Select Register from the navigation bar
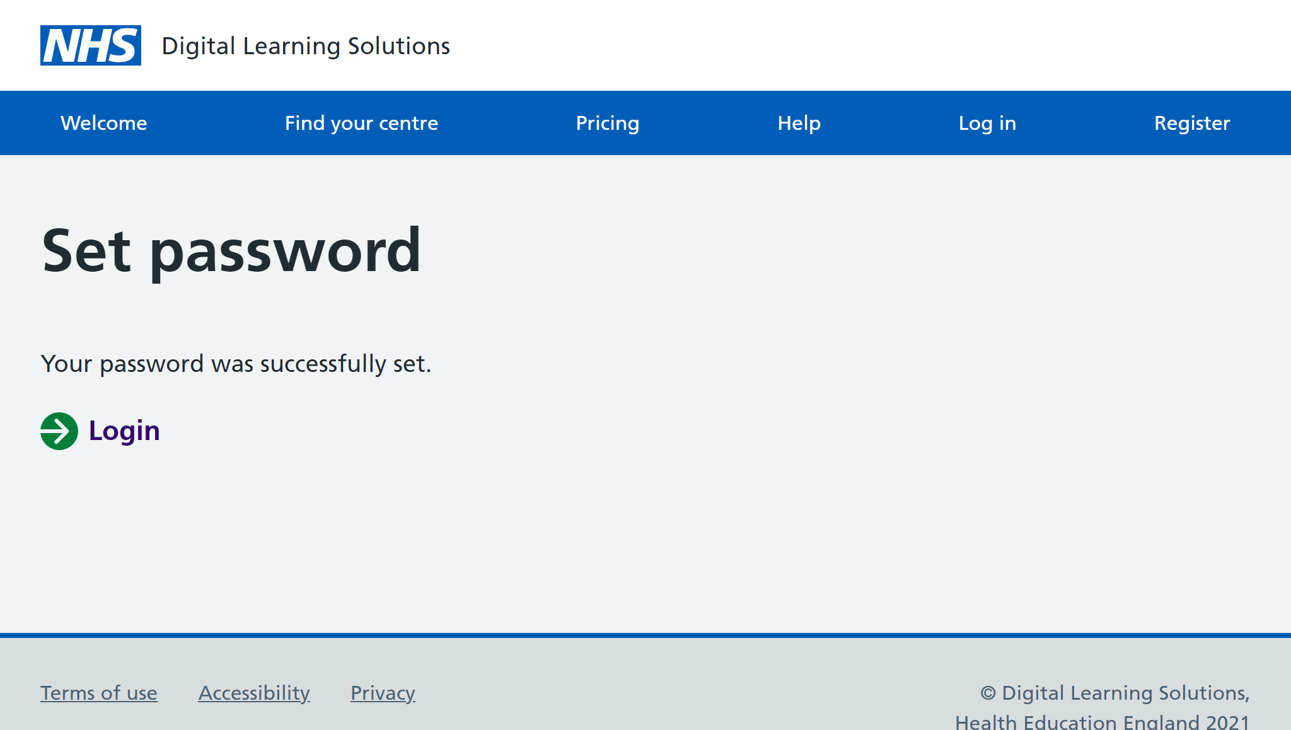 tap(1191, 123)
